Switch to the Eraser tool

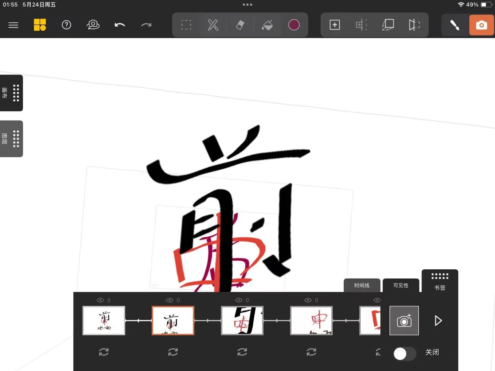(x=240, y=25)
